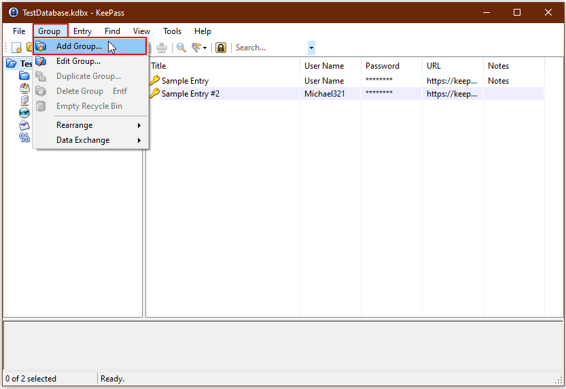Select the blue General folder icon in tree
The image size is (566, 389).
click(24, 75)
